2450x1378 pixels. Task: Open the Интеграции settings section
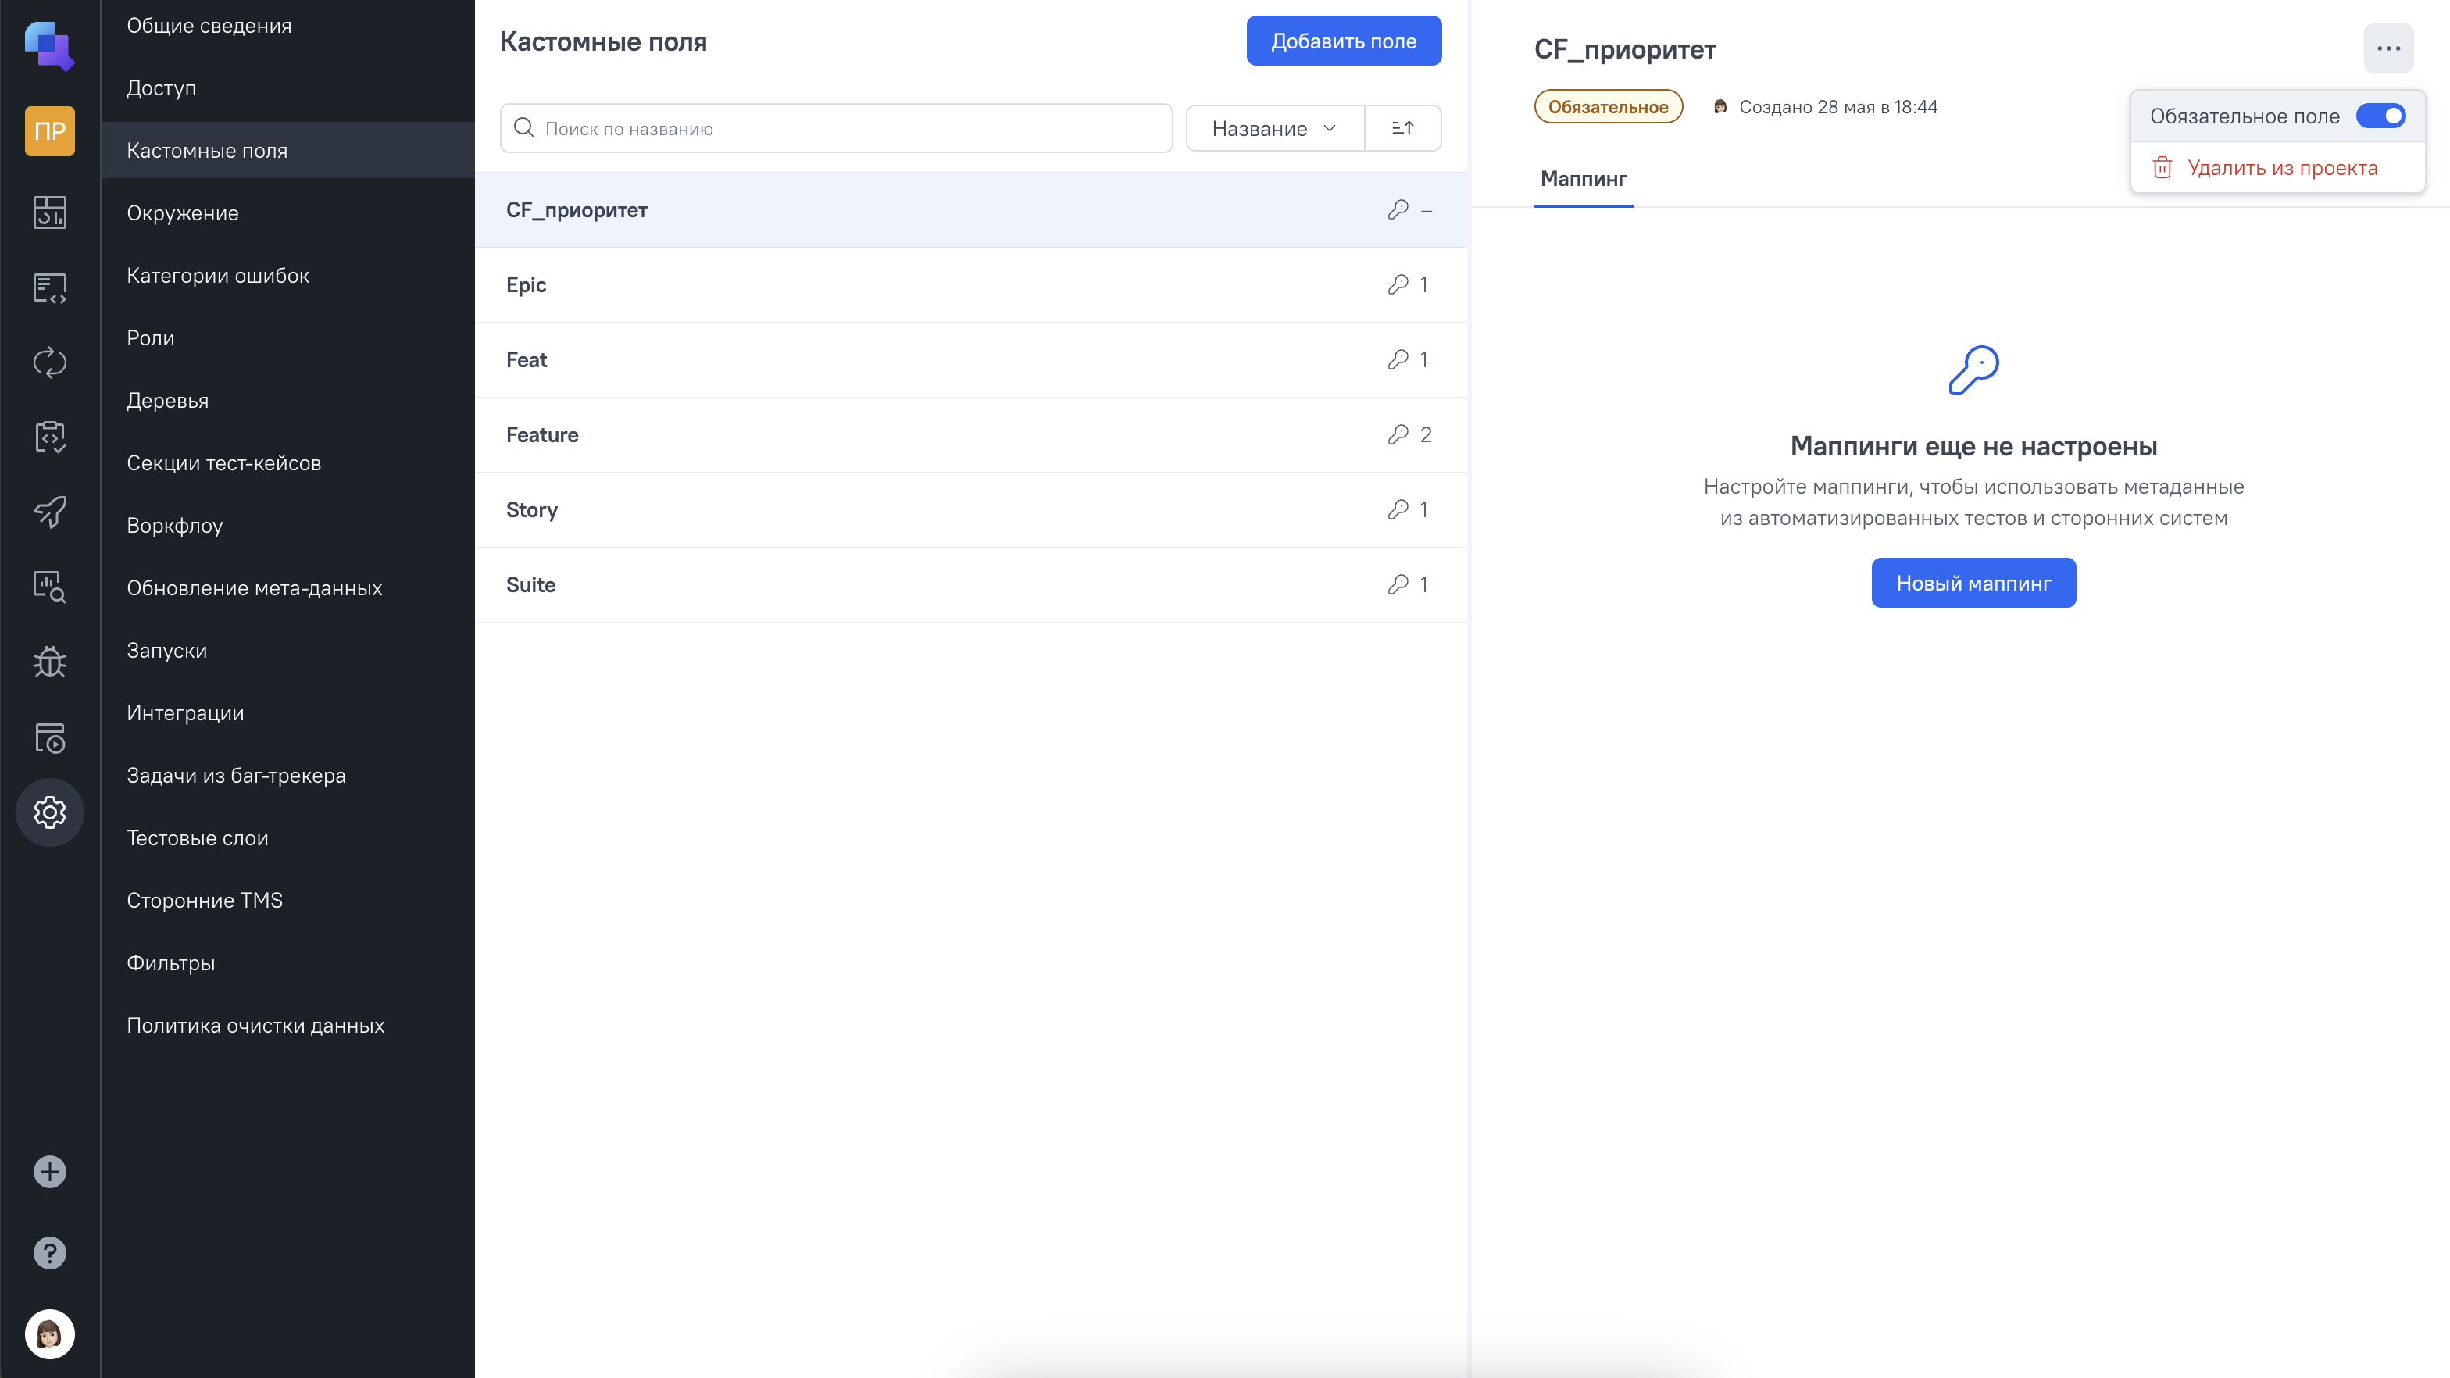pos(185,713)
